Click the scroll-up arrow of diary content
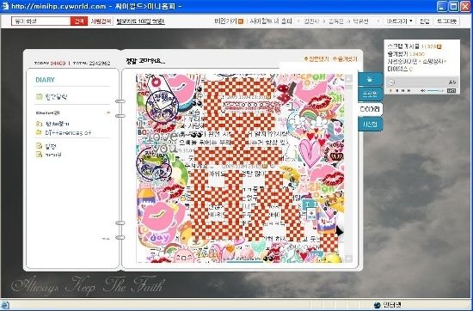Viewport: 473px width, 311px height. click(348, 79)
